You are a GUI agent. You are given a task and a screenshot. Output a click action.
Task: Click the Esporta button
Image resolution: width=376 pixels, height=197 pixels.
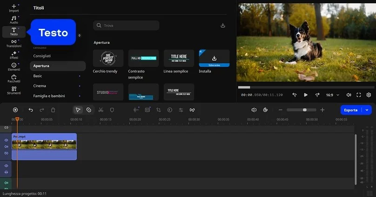click(x=351, y=110)
